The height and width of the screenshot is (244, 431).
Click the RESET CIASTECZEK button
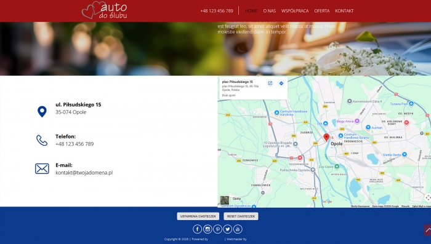coord(241,216)
